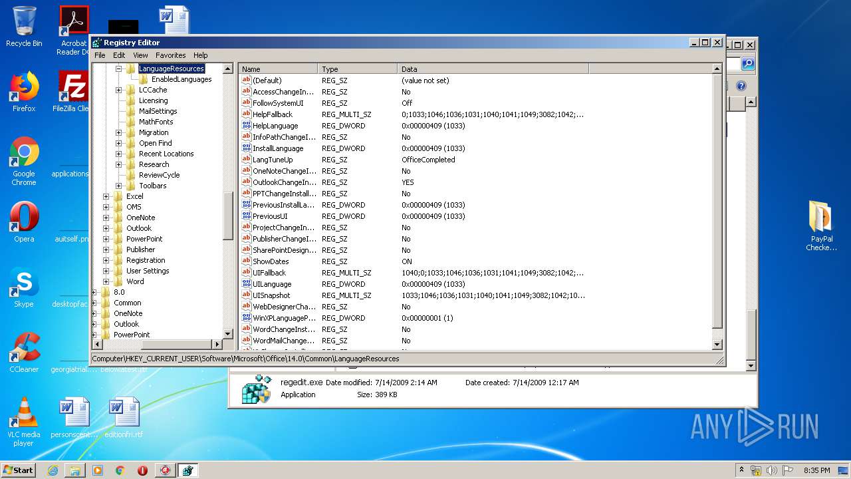Viewport: 851px width, 479px height.
Task: Select the MailSettings registry key
Action: pos(158,111)
